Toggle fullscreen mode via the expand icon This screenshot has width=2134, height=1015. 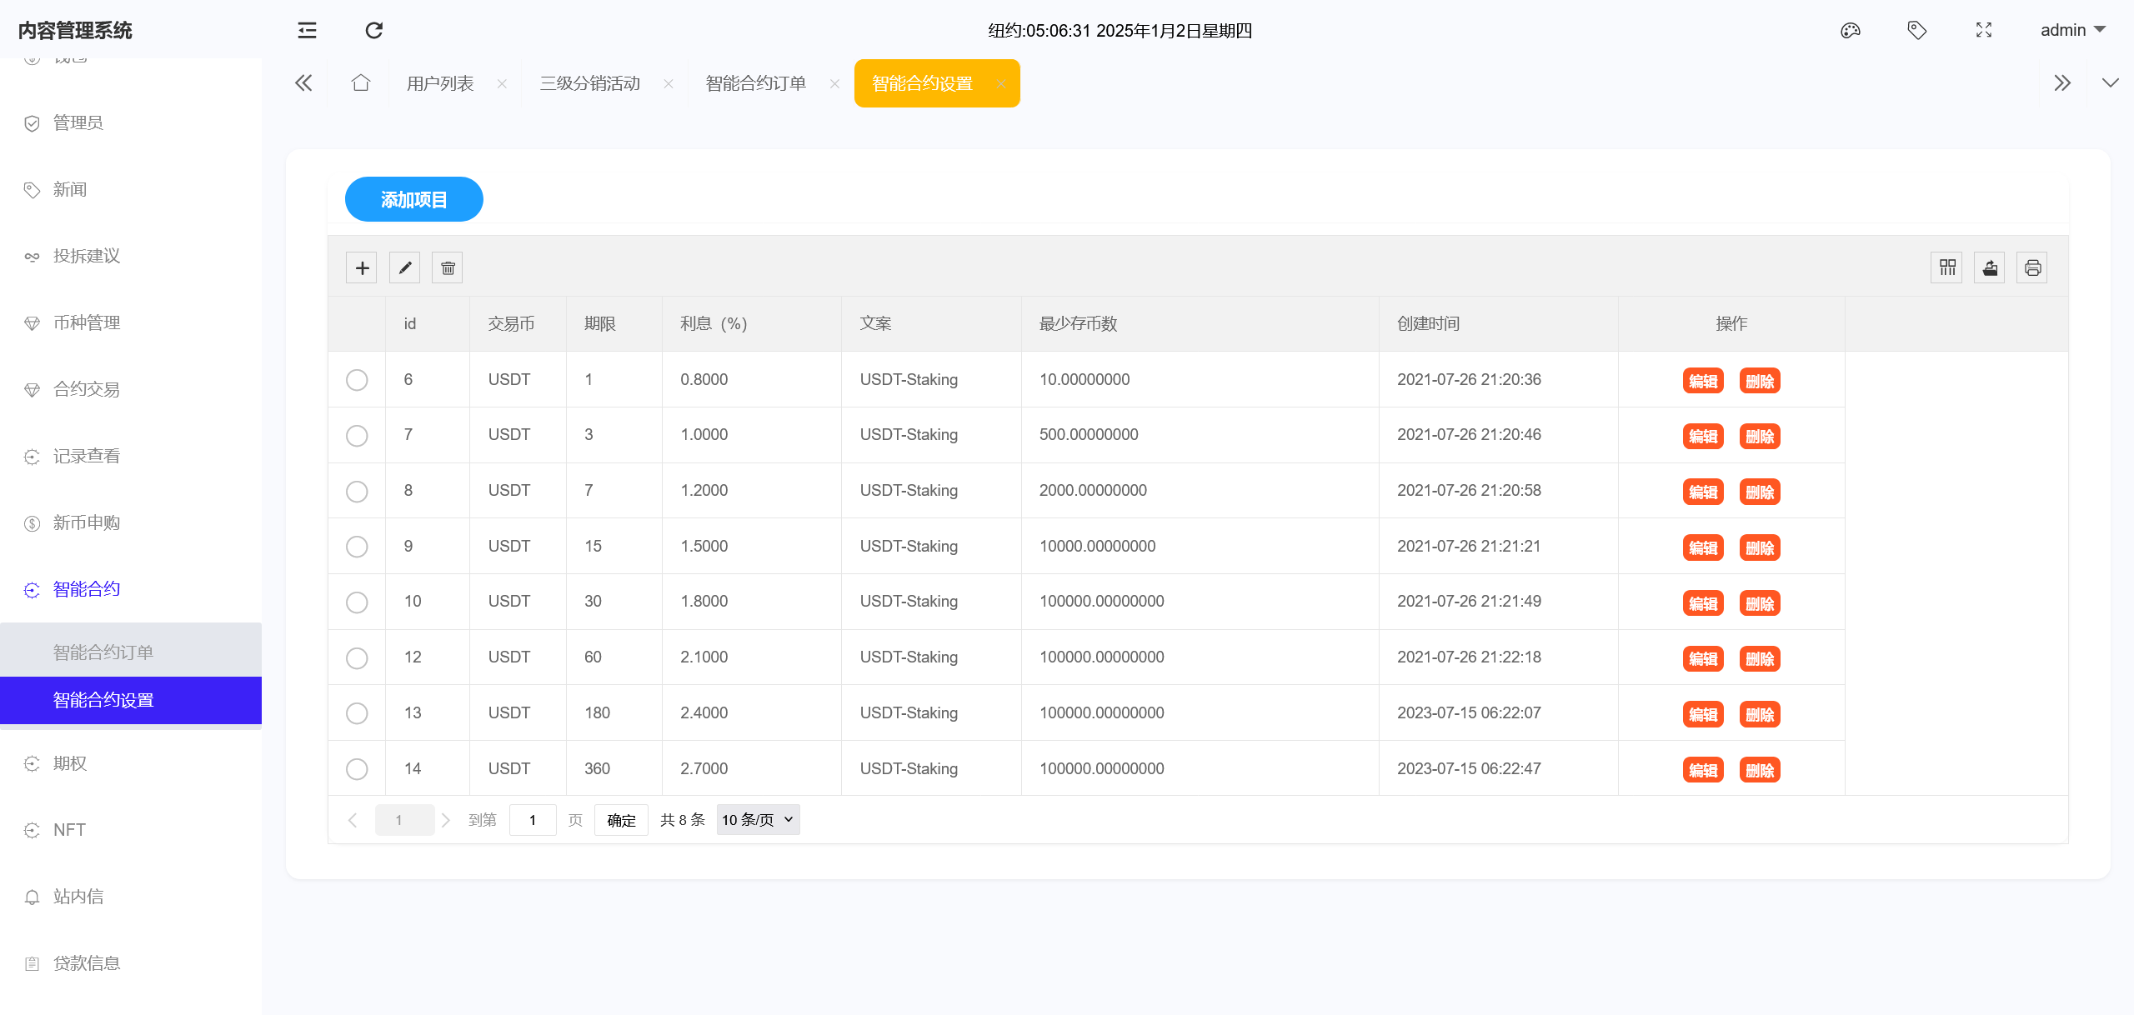click(1984, 30)
